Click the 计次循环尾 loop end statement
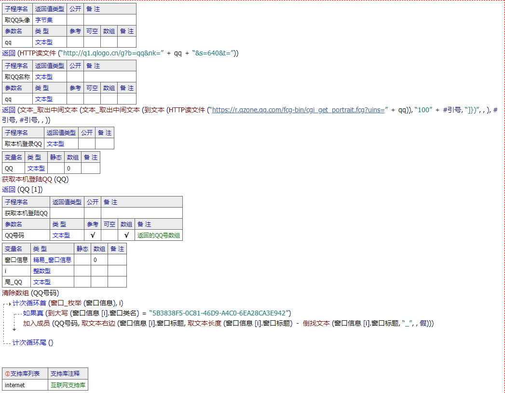505x393 pixels. pyautogui.click(x=32, y=343)
